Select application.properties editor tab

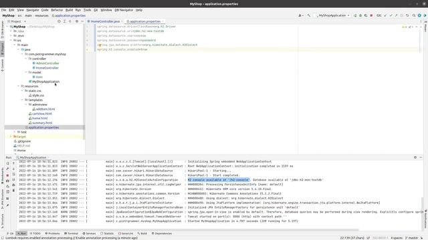tap(145, 21)
